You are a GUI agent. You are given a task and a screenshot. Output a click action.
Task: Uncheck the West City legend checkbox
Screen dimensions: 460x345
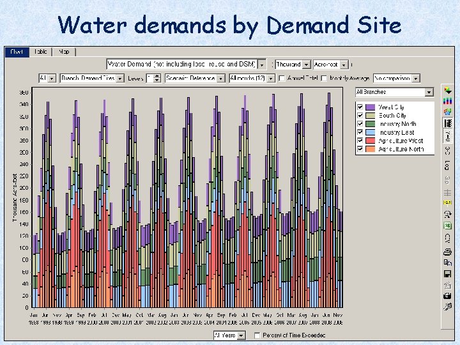point(360,107)
